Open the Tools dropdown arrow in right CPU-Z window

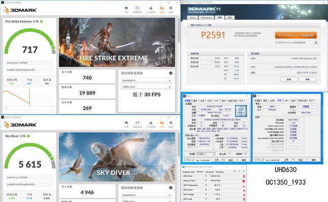pyautogui.click(x=293, y=160)
